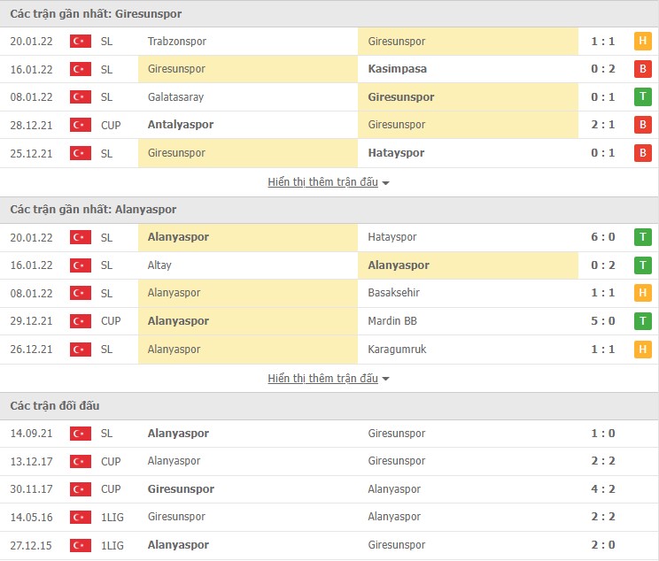This screenshot has width=659, height=561.
Task: Click the green T badge for Galatasaray match
Action: click(642, 97)
